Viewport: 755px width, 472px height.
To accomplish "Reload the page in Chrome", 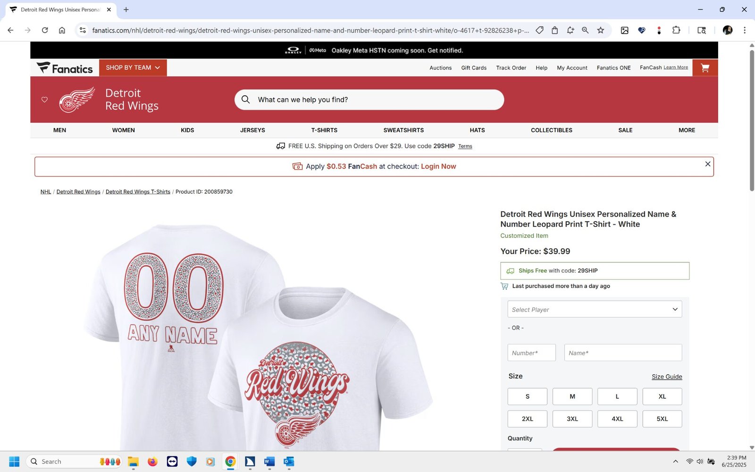I will click(x=45, y=30).
